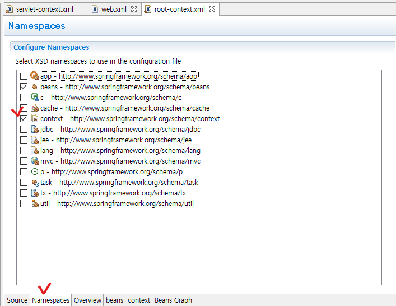Open the Overview tab
The image size is (396, 306).
(x=88, y=300)
